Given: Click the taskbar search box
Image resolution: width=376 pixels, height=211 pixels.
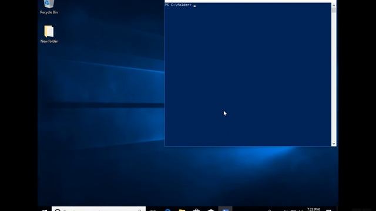Looking at the screenshot, I should [x=99, y=209].
